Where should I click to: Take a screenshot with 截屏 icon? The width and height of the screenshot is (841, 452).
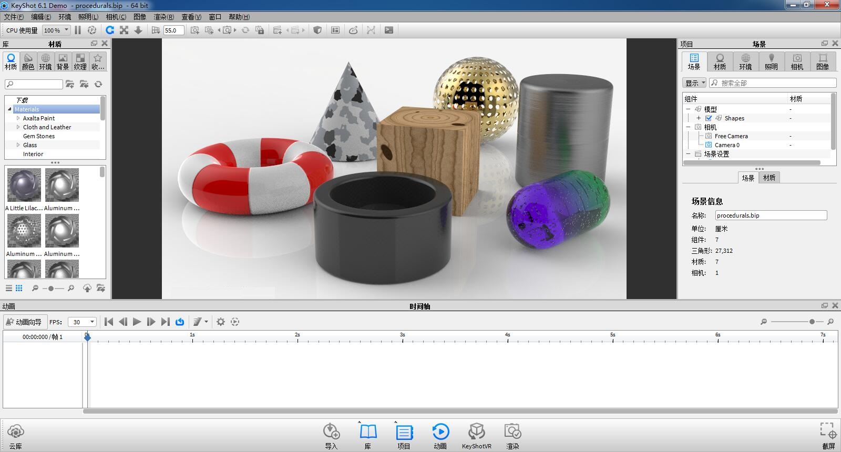(828, 432)
